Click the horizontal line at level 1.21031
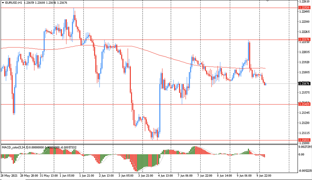Viewport: 312px width, 180px height. pyautogui.click(x=149, y=140)
